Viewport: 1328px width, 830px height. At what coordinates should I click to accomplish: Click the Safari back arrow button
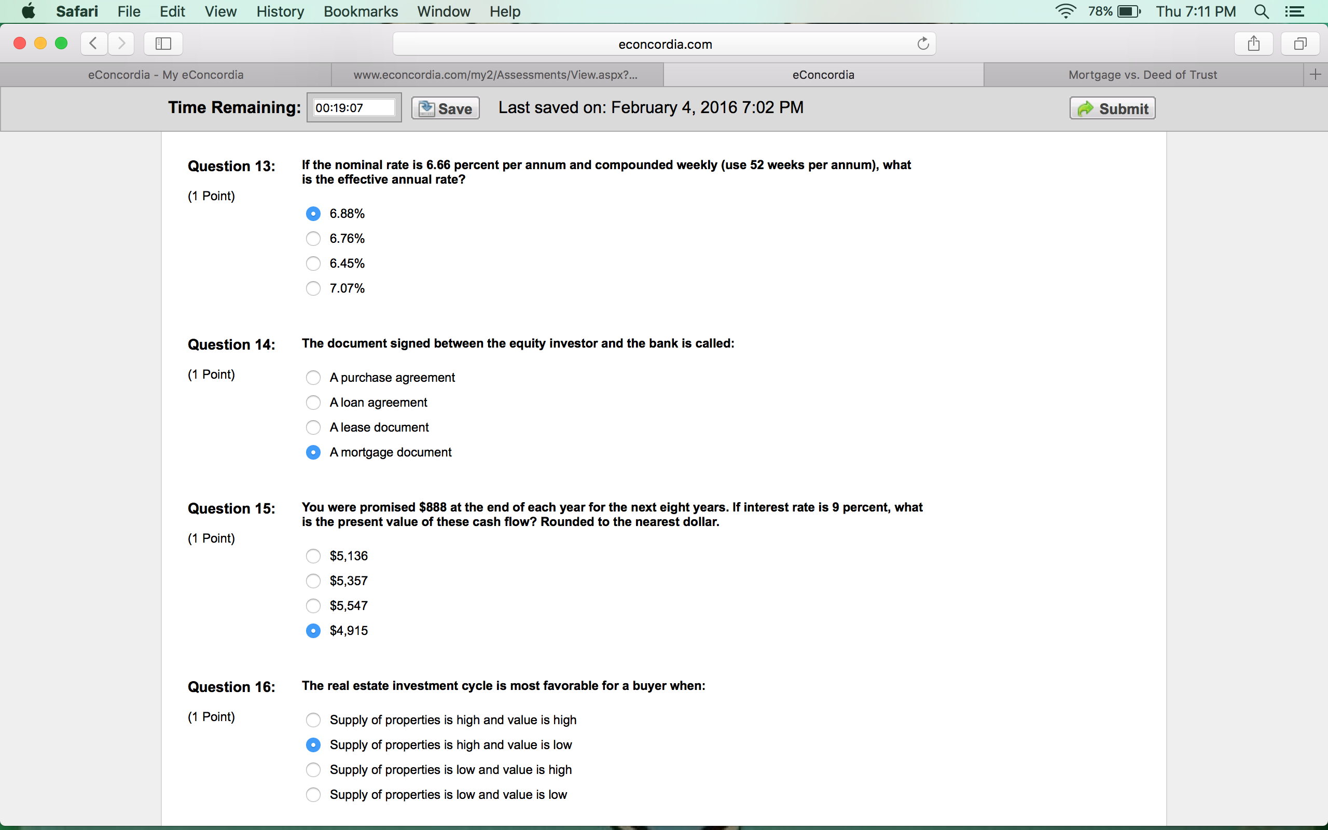click(x=94, y=44)
